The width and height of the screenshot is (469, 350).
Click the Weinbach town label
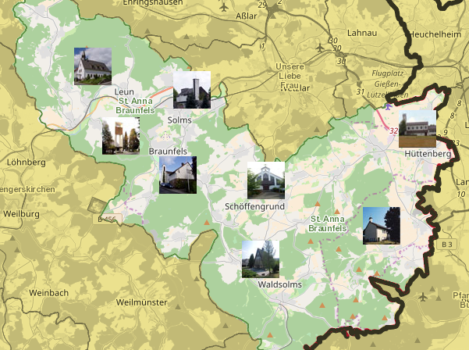pyautogui.click(x=49, y=292)
